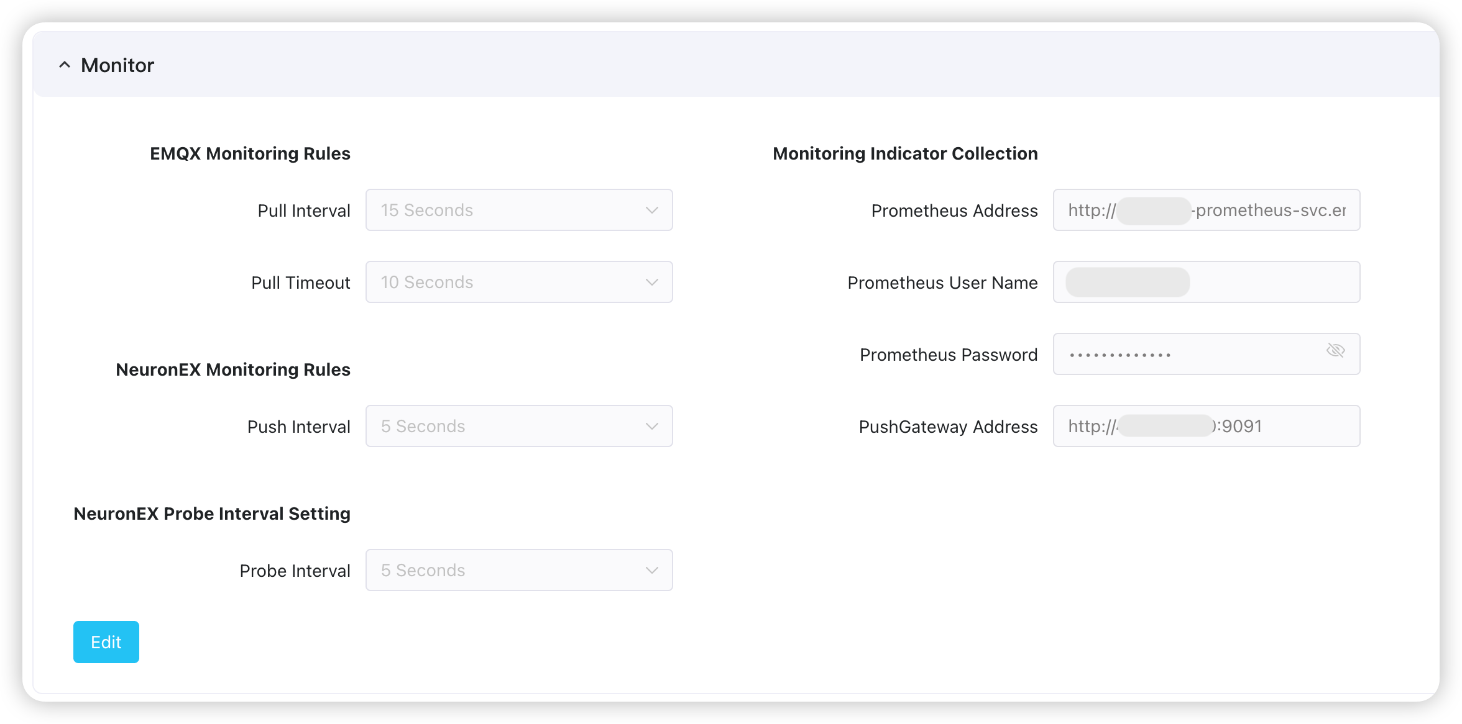Click the Push Interval chevron arrow
1462x724 pixels.
pyautogui.click(x=651, y=427)
